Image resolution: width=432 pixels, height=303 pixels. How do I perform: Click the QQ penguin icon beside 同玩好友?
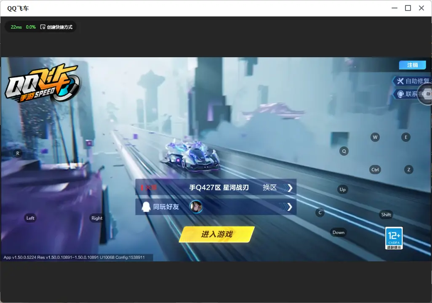point(146,207)
